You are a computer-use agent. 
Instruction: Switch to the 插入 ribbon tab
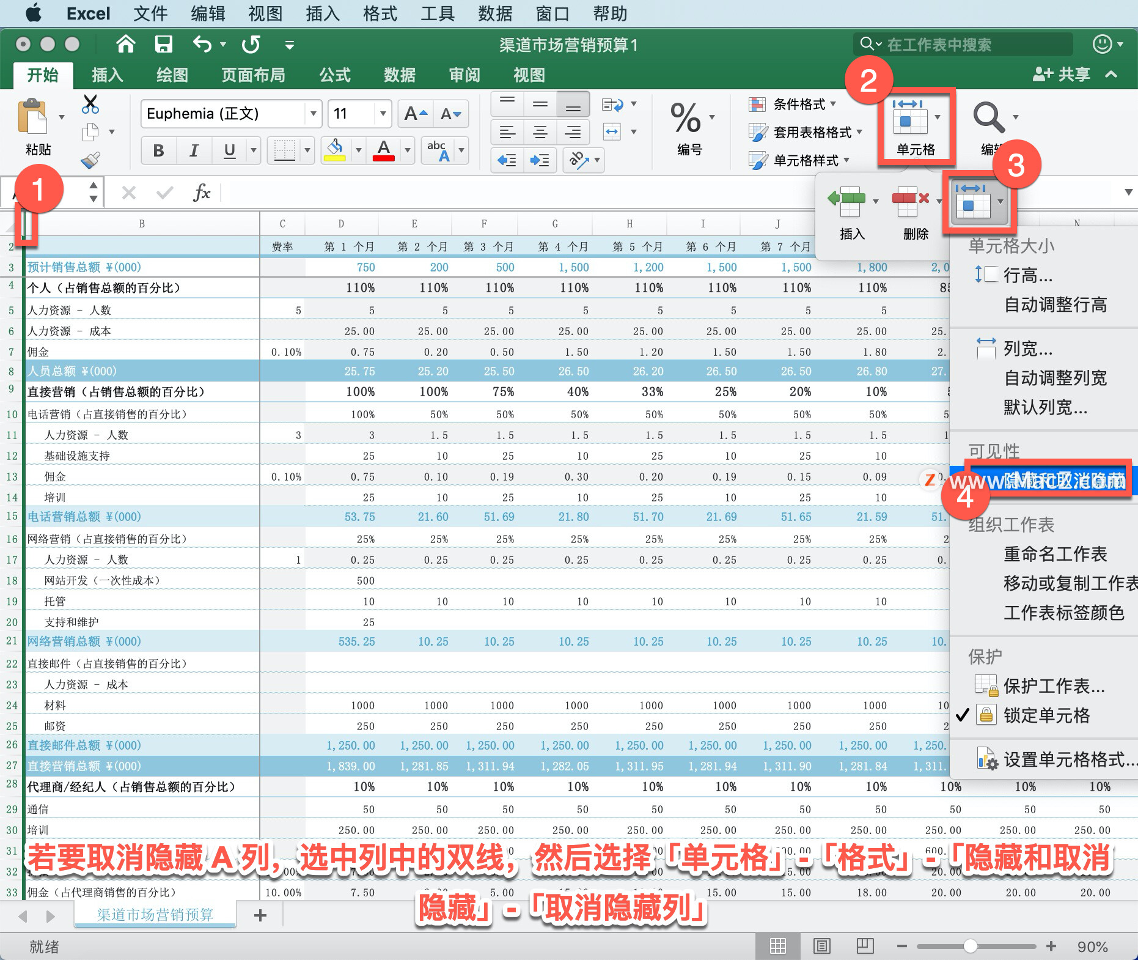pos(108,75)
